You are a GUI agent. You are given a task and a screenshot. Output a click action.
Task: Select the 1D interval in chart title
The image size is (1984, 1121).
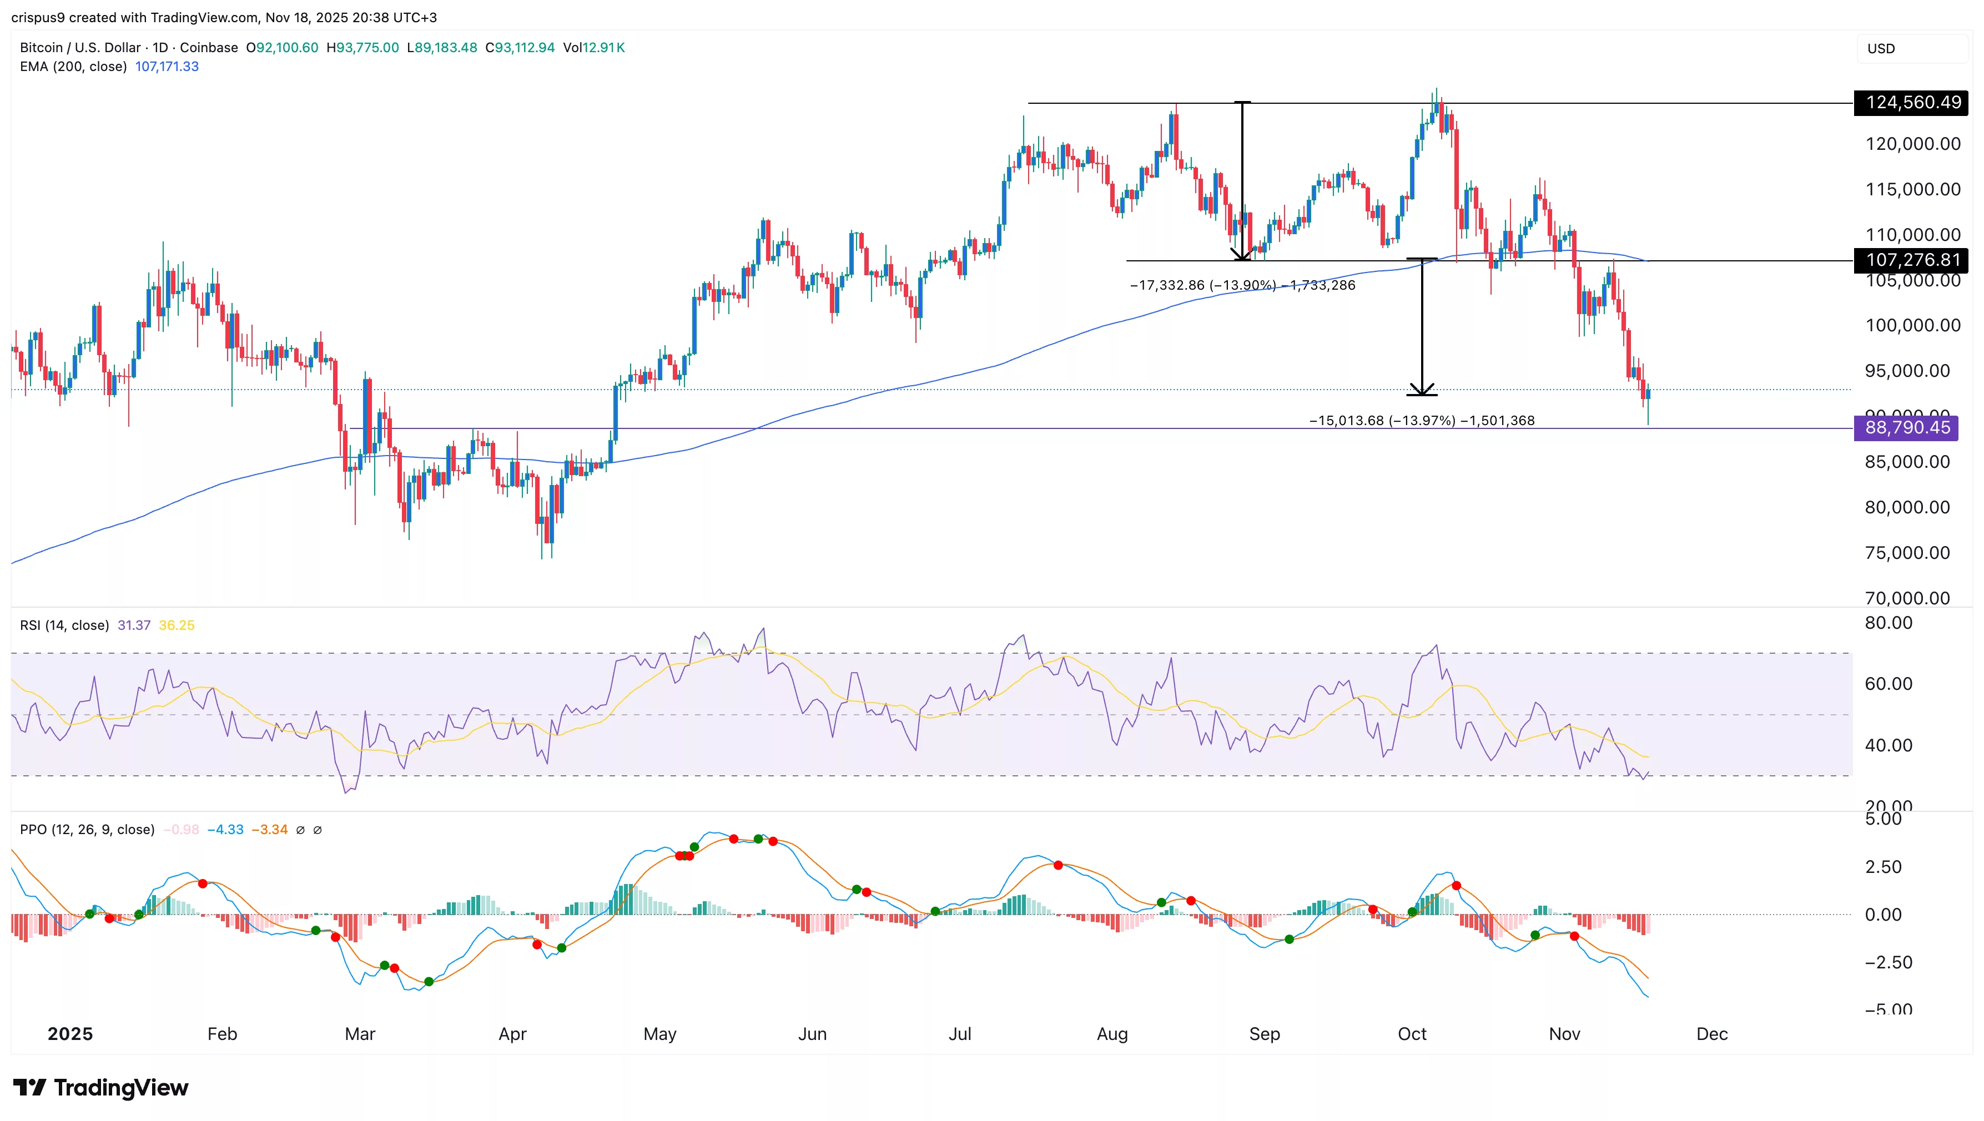[x=160, y=48]
